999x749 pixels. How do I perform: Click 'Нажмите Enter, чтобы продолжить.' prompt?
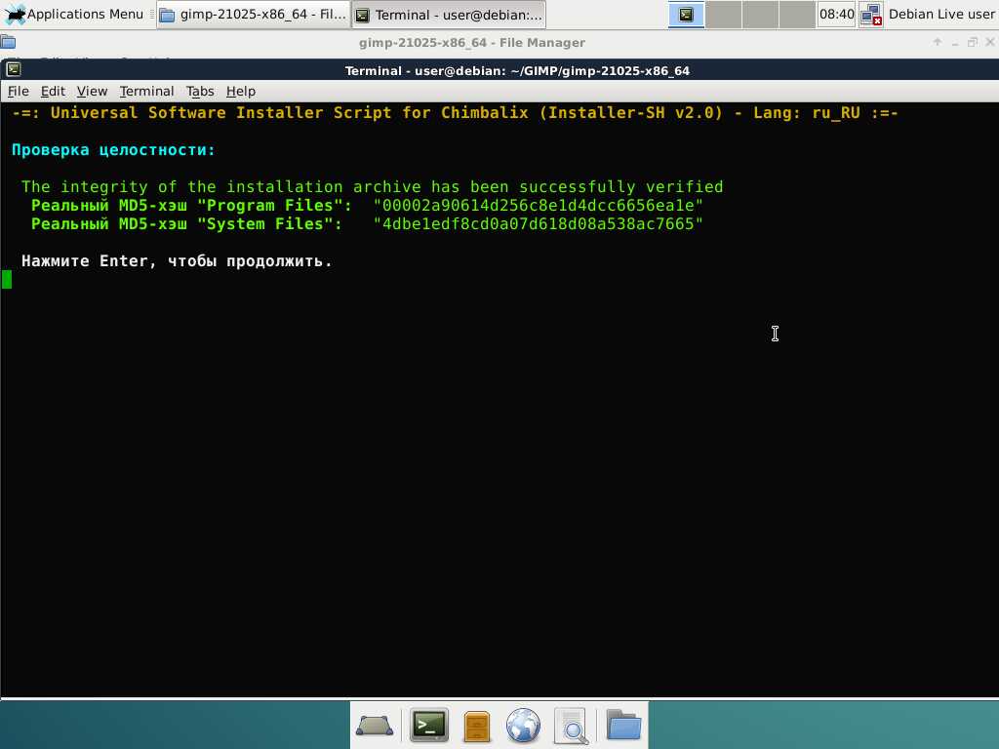[177, 261]
